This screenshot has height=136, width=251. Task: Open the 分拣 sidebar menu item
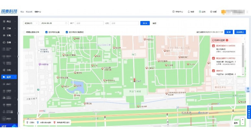coord(9,70)
